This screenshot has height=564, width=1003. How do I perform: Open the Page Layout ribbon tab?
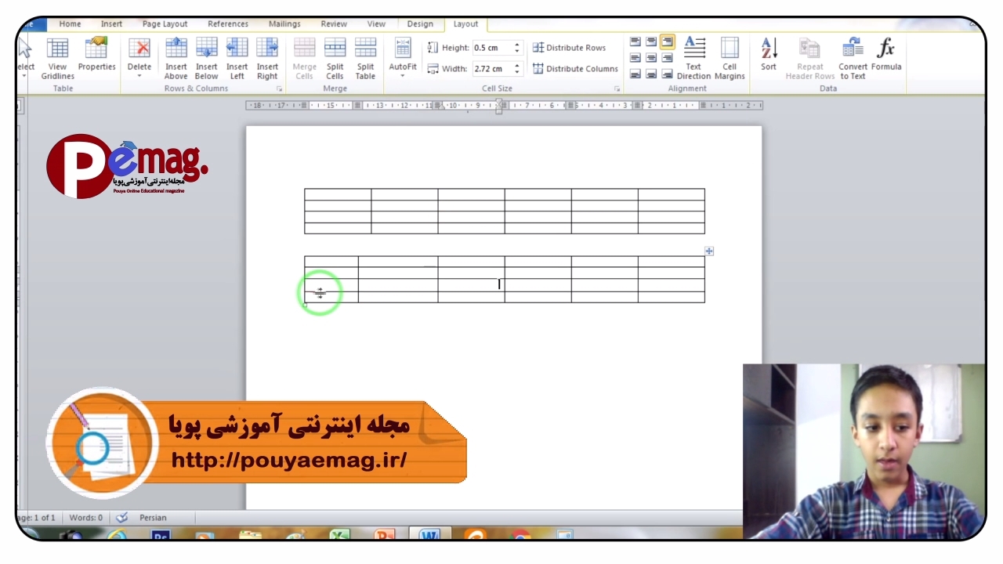[165, 24]
